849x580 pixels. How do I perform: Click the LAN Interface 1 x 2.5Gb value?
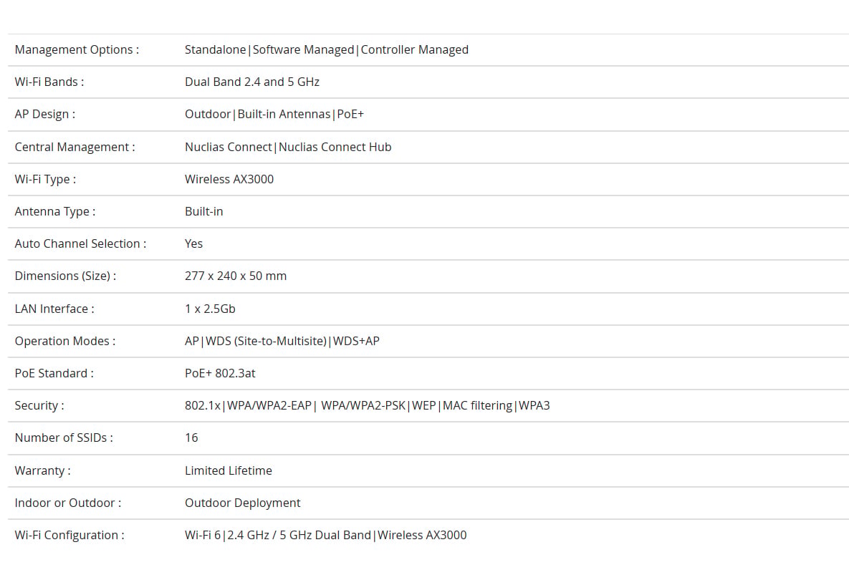click(210, 309)
